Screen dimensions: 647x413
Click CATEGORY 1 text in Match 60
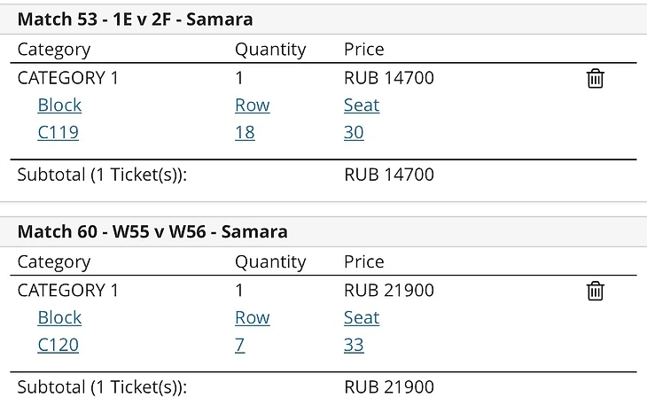pos(68,290)
